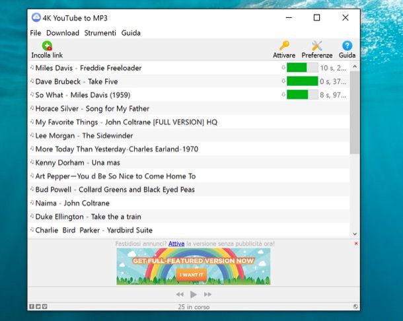403x321 pixels.
Task: Click the previous track rewind button
Action: coord(180,295)
